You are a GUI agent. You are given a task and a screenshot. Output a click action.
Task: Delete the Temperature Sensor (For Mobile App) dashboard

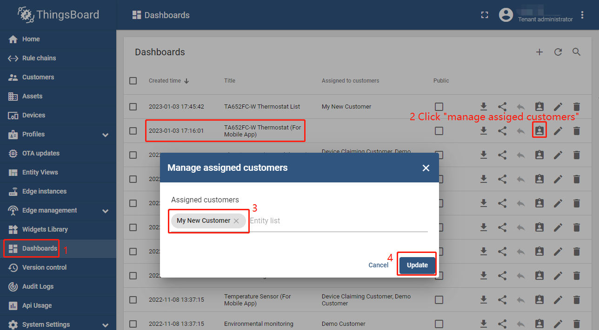point(577,300)
